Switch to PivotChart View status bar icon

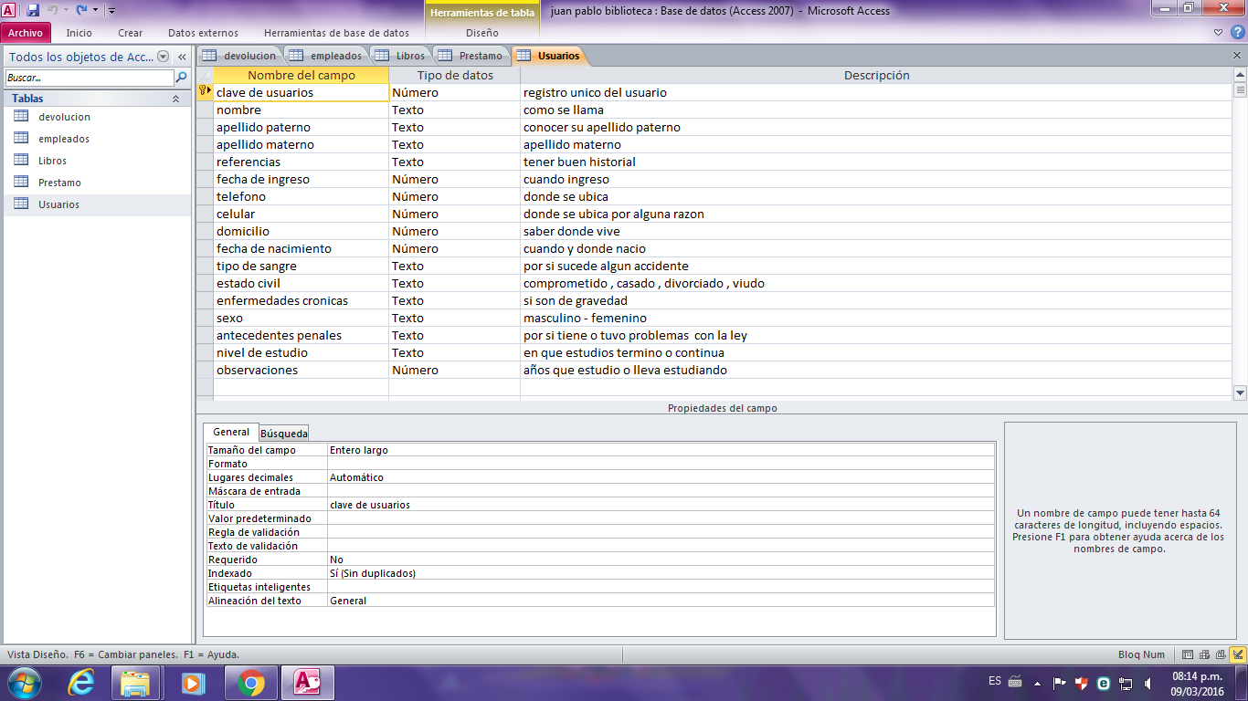tap(1221, 654)
